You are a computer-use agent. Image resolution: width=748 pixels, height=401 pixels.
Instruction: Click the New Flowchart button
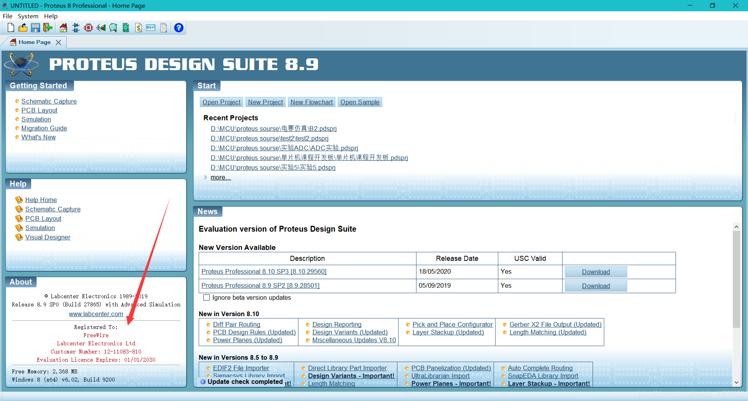pyautogui.click(x=312, y=102)
